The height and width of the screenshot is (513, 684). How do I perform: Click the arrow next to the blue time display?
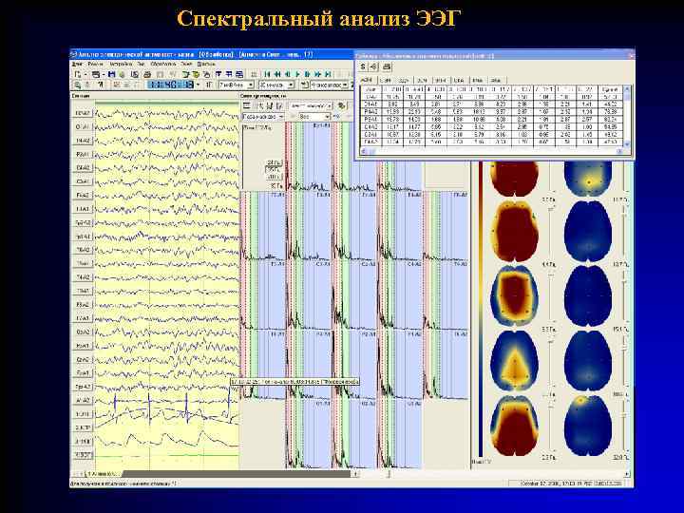point(198,85)
